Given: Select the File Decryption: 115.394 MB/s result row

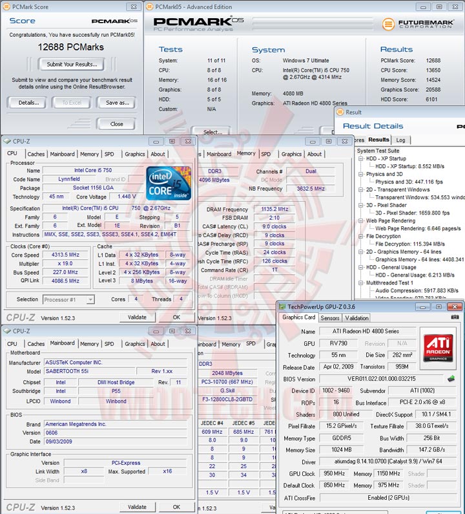Looking at the screenshot, I should tap(410, 244).
